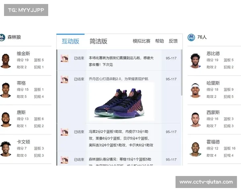Select 西蒙斯 player photo

click(196, 120)
